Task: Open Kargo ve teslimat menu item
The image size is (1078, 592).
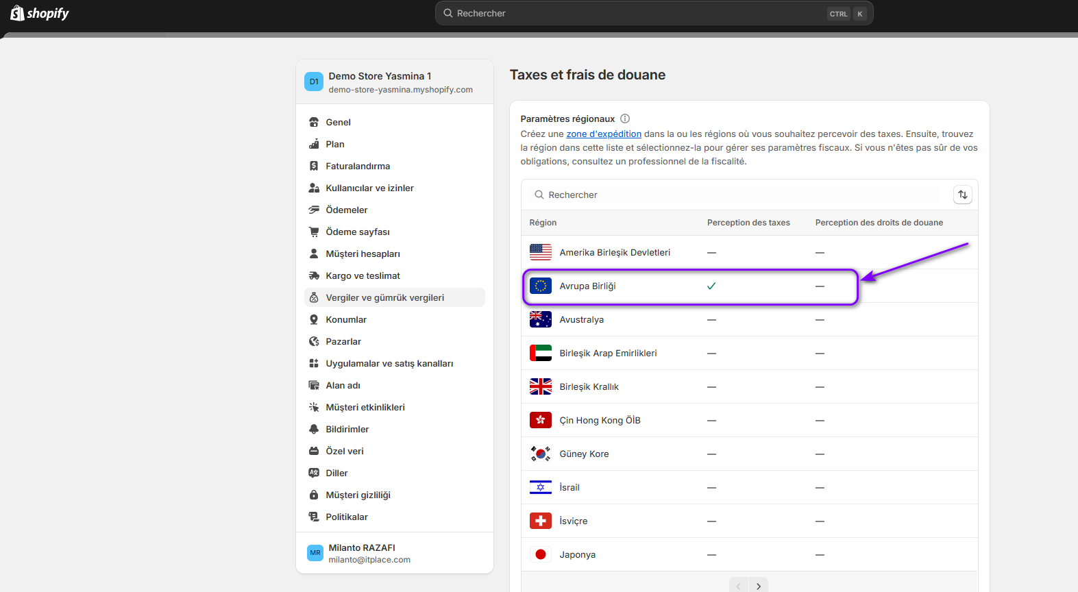Action: (395, 275)
